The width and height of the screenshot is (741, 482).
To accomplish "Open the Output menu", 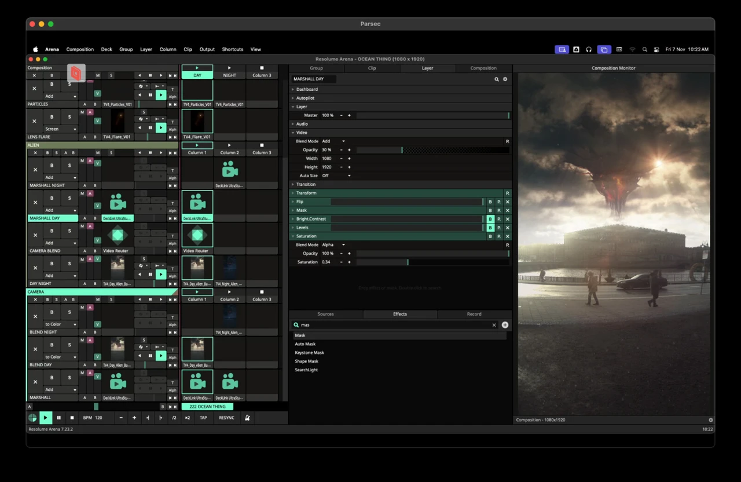I will pyautogui.click(x=207, y=49).
